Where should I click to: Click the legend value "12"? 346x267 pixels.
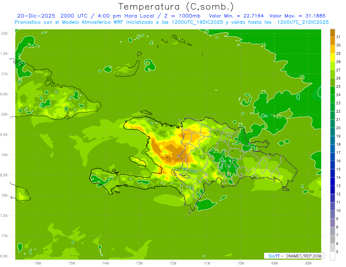pos(339,194)
